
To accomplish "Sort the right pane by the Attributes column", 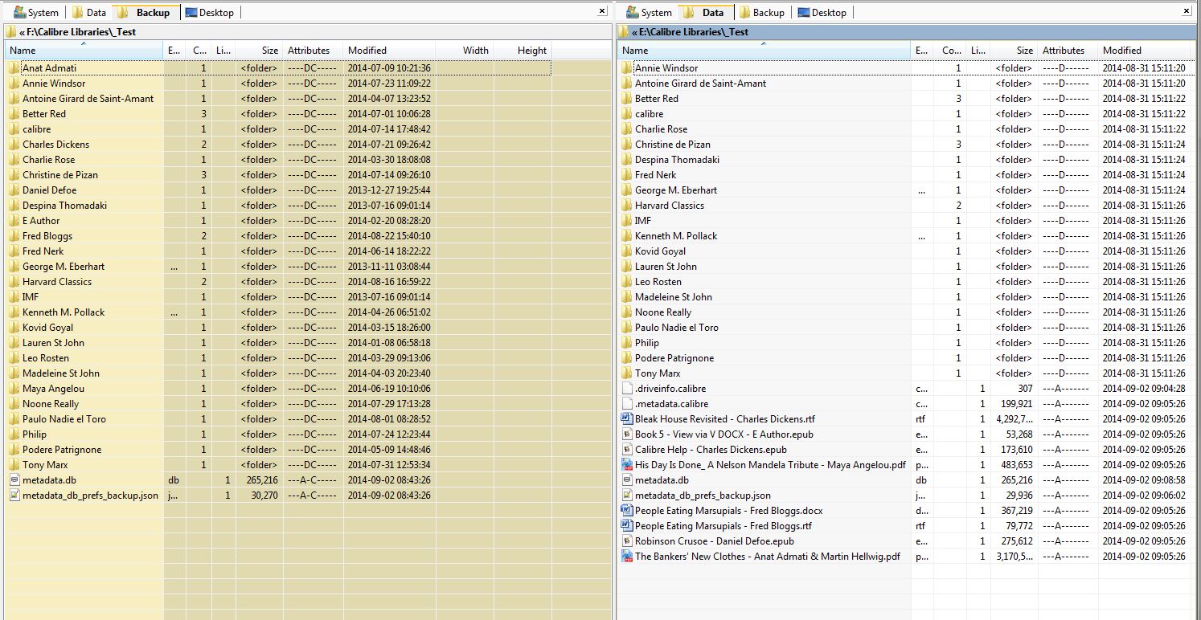I will point(1068,51).
